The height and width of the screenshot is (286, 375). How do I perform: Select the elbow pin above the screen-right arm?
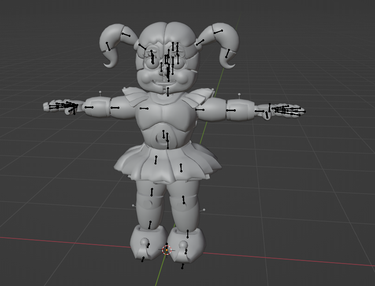pyautogui.click(x=239, y=96)
